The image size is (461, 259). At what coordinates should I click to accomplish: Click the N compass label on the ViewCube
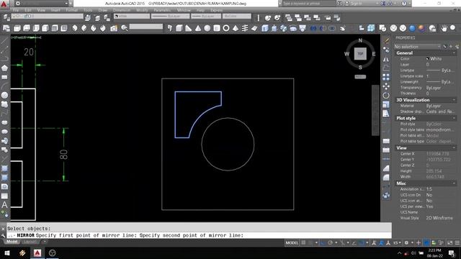click(360, 40)
